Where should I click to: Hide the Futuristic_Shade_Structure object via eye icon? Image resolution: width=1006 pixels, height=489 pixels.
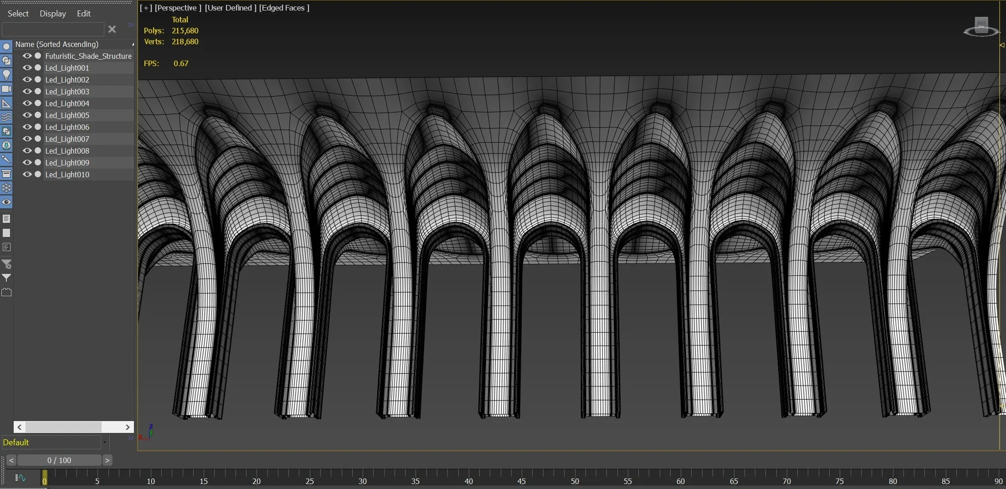point(27,56)
